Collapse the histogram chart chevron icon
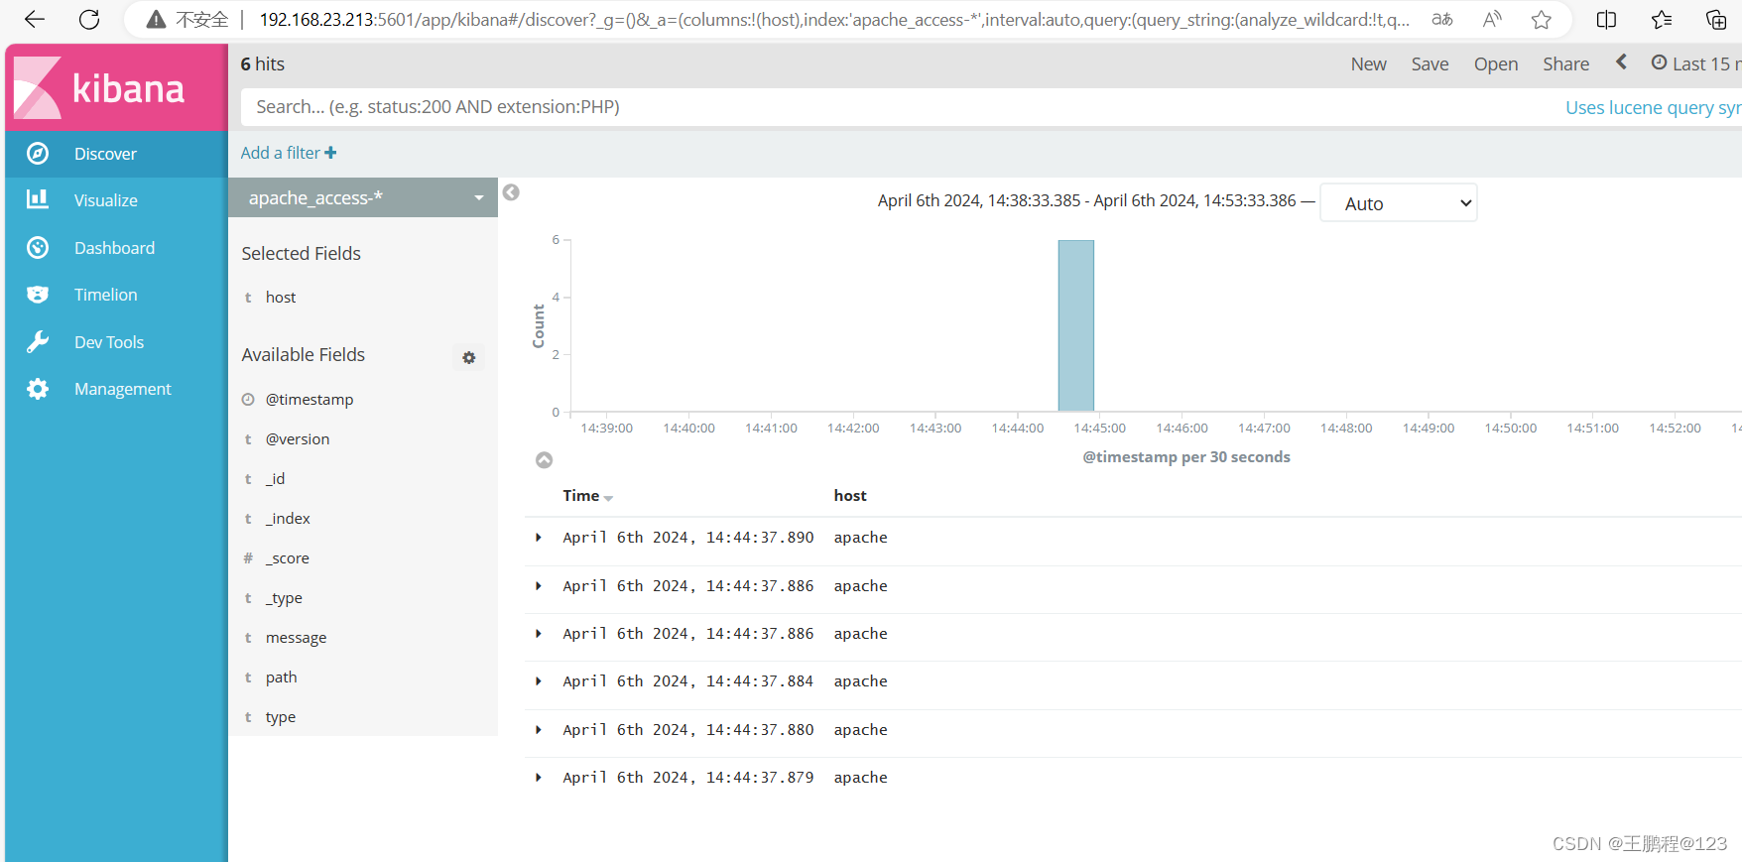Screen dimensions: 1742x862 click(x=544, y=460)
